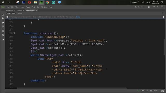This screenshot has width=166, height=93.
Task: Click the Open Documents sidebar icon
Action: [3, 15]
